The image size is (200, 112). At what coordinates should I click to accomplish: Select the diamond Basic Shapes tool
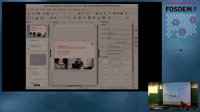[75, 18]
